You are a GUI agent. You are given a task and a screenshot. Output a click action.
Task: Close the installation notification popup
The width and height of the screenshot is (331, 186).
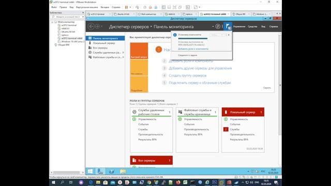click(229, 35)
